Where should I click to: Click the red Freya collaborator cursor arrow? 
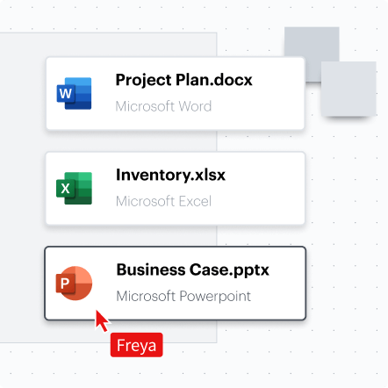click(x=102, y=320)
